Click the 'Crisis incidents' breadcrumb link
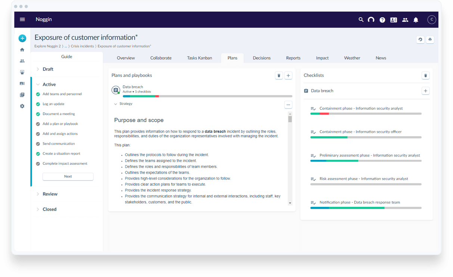This screenshot has width=453, height=277. 82,46
